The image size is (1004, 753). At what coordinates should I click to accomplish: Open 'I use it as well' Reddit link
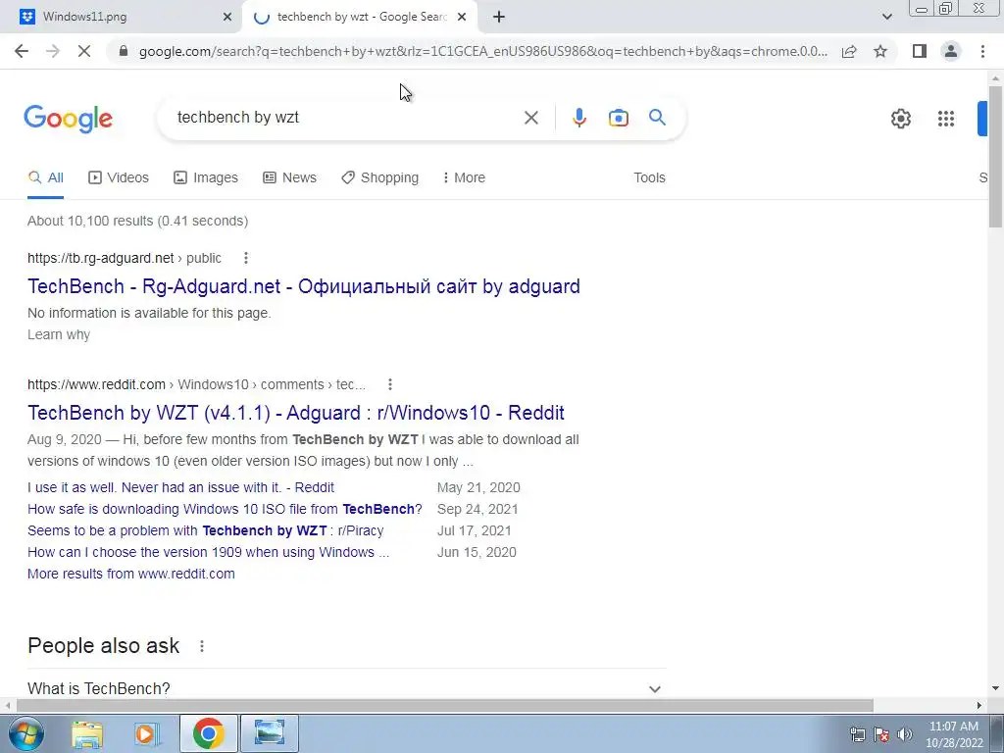tap(180, 487)
